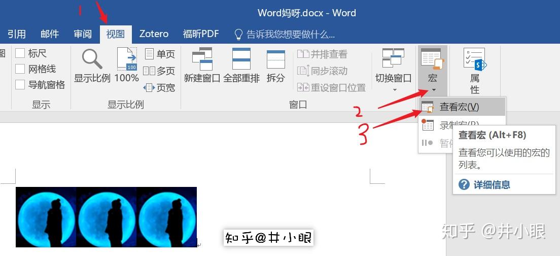The height and width of the screenshot is (256, 560).
Task: Expand the 宏 dropdown arrow
Action: click(433, 90)
